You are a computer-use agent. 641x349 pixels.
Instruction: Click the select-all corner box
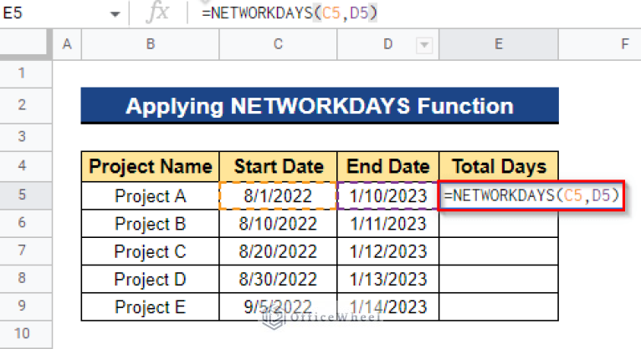[26, 44]
